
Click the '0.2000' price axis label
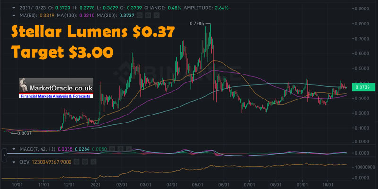click(362, 113)
